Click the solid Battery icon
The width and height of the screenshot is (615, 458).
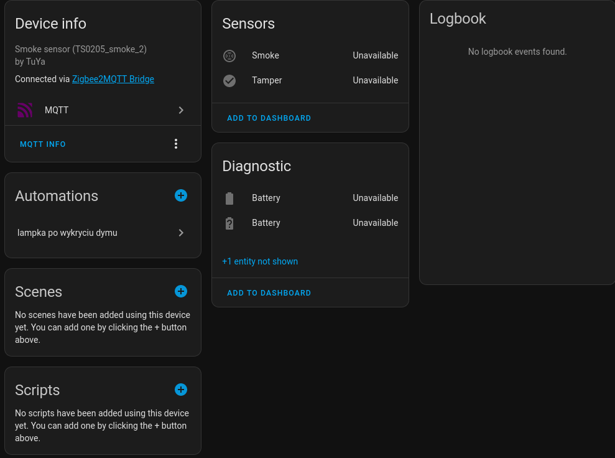(x=229, y=199)
